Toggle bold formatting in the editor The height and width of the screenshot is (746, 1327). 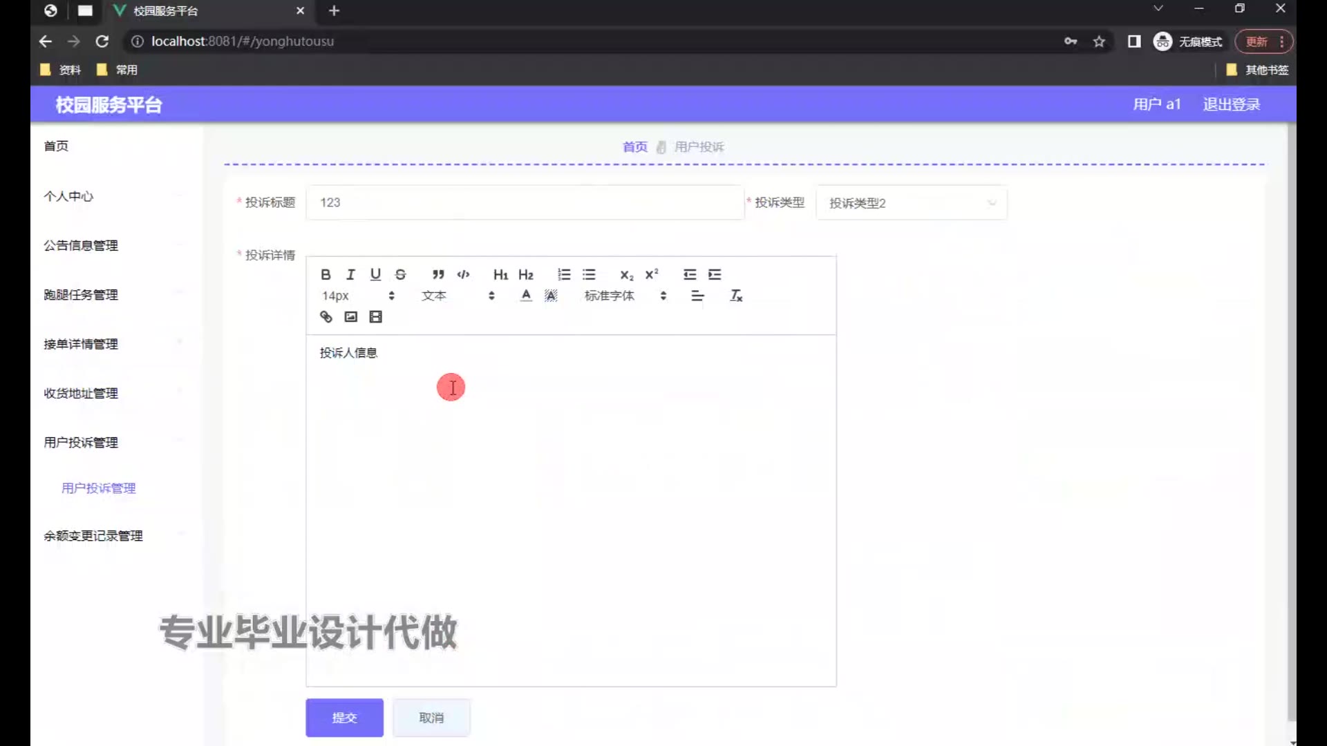point(326,274)
